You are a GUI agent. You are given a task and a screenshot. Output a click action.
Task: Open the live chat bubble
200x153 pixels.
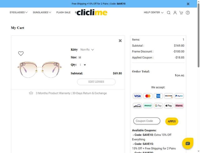(x=187, y=143)
